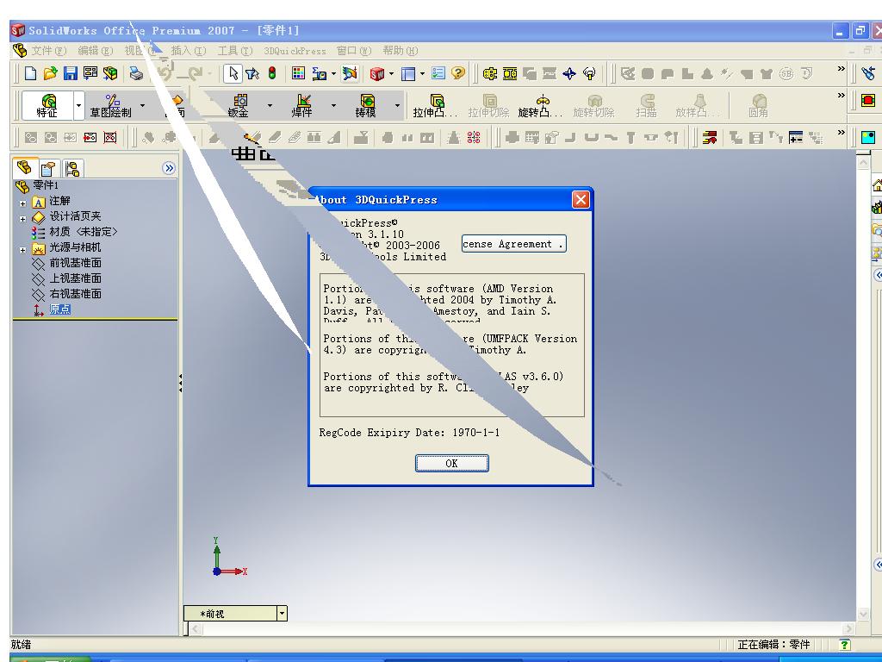Click the yellow question mark Help icon
882x662 pixels.
pos(458,73)
